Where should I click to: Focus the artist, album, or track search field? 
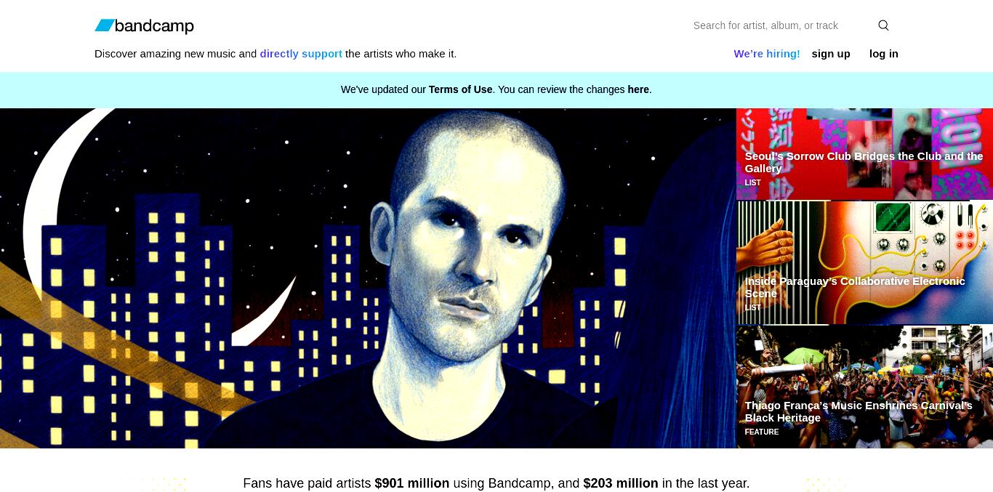click(x=780, y=25)
